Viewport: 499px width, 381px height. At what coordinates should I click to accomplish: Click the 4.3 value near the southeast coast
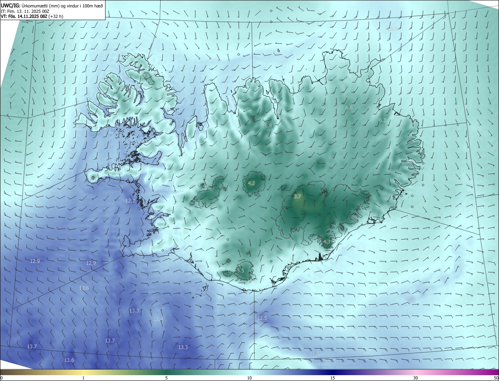point(327,242)
